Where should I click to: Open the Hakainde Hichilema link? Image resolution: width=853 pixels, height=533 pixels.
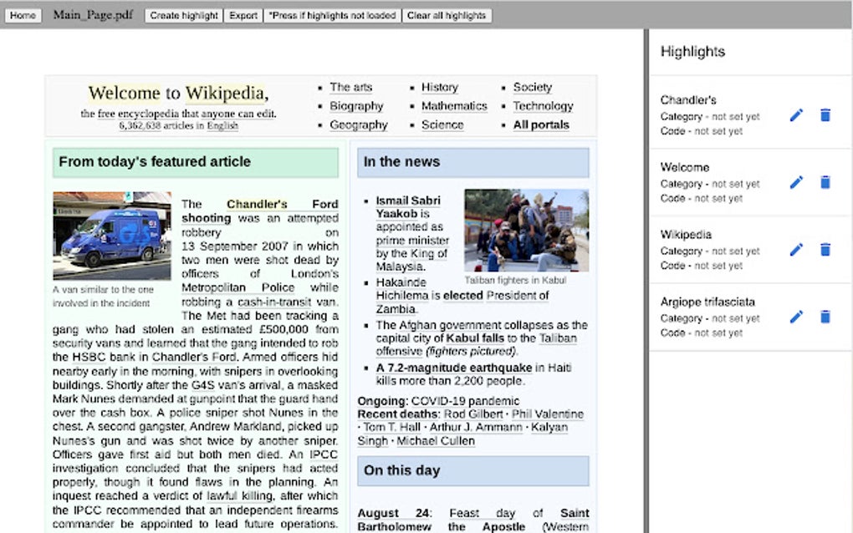(x=402, y=289)
